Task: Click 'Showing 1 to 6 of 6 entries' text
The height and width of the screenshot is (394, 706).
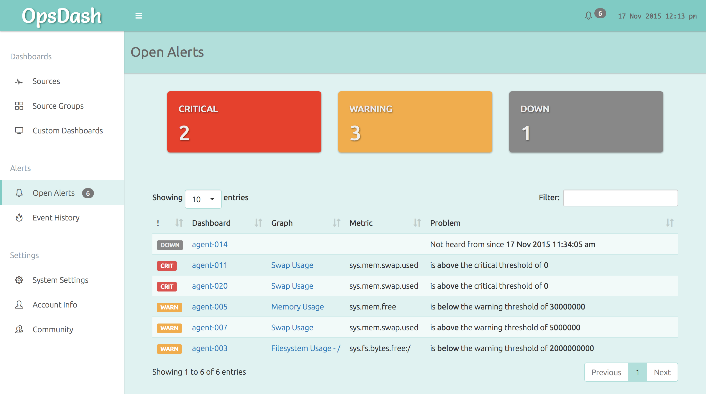Action: tap(199, 372)
